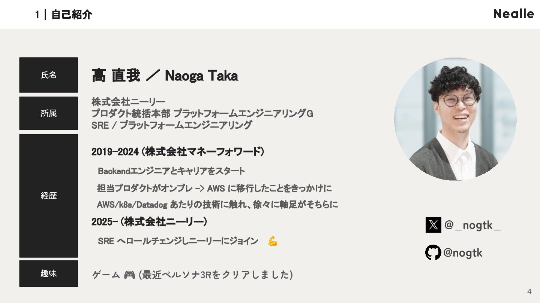Click the game controller emoji
Image resolution: width=540 pixels, height=303 pixels.
point(129,275)
